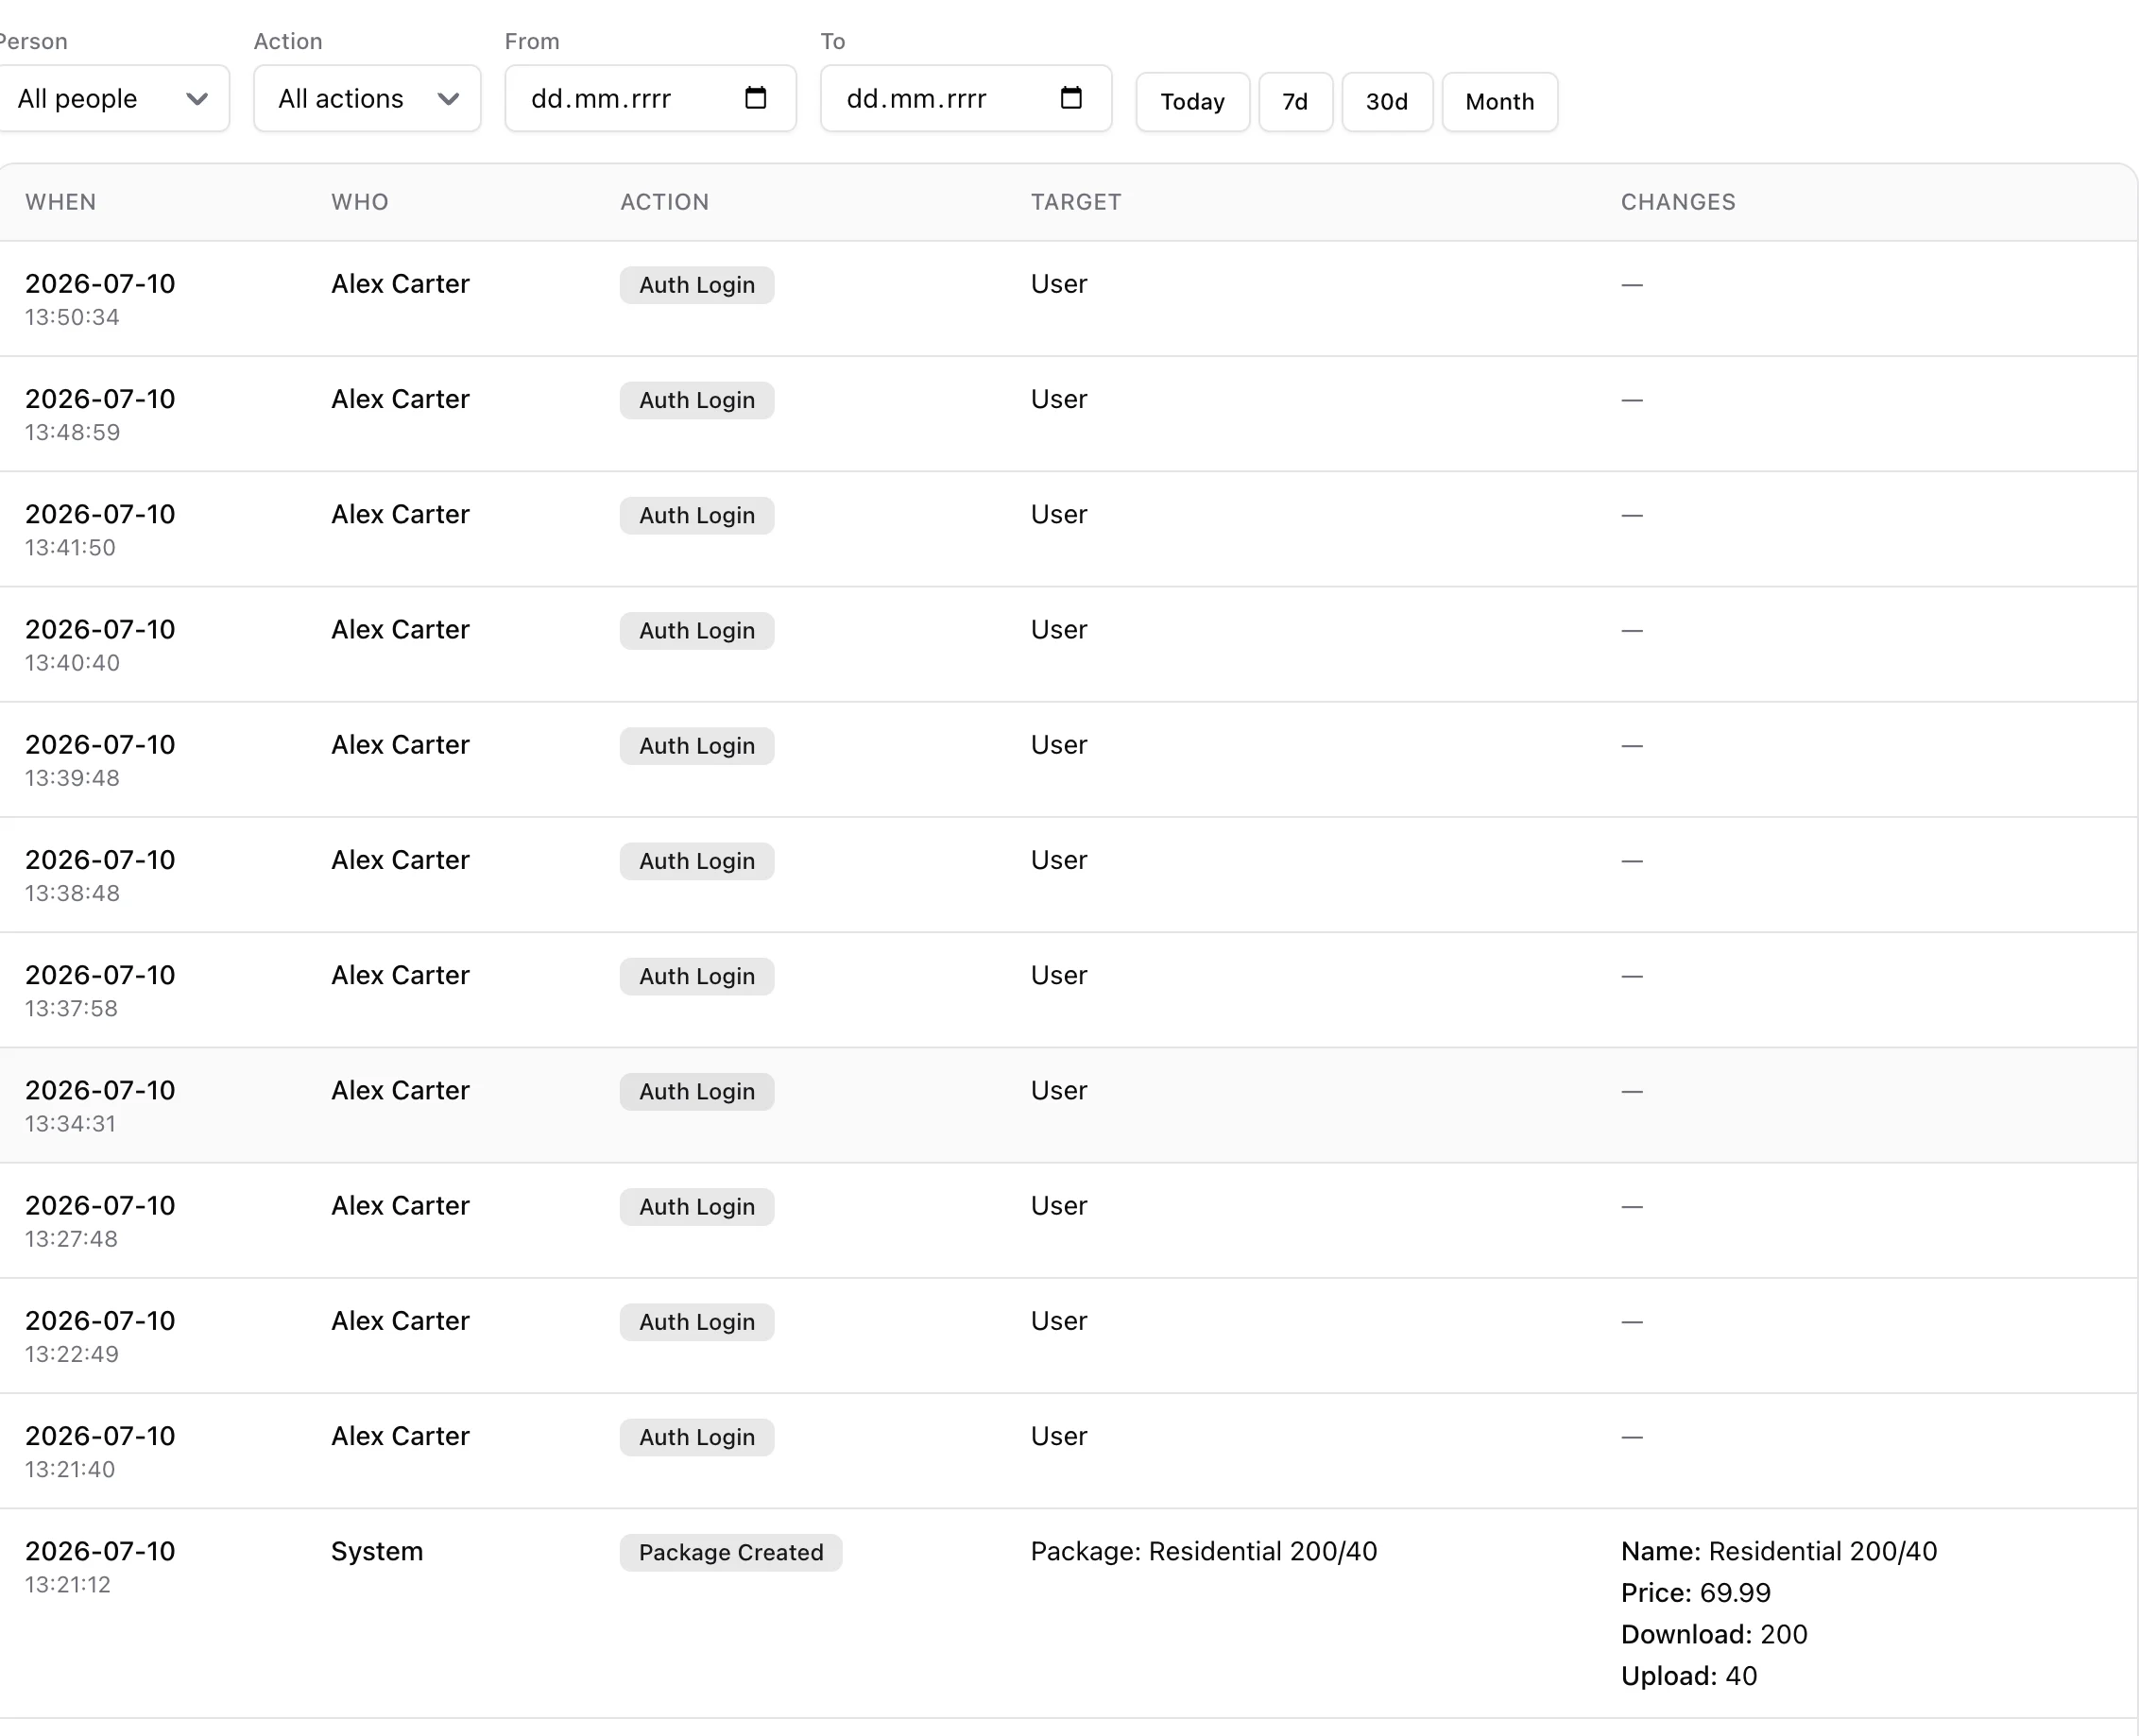2139x1736 pixels.
Task: Click the TARGET column header
Action: point(1076,202)
